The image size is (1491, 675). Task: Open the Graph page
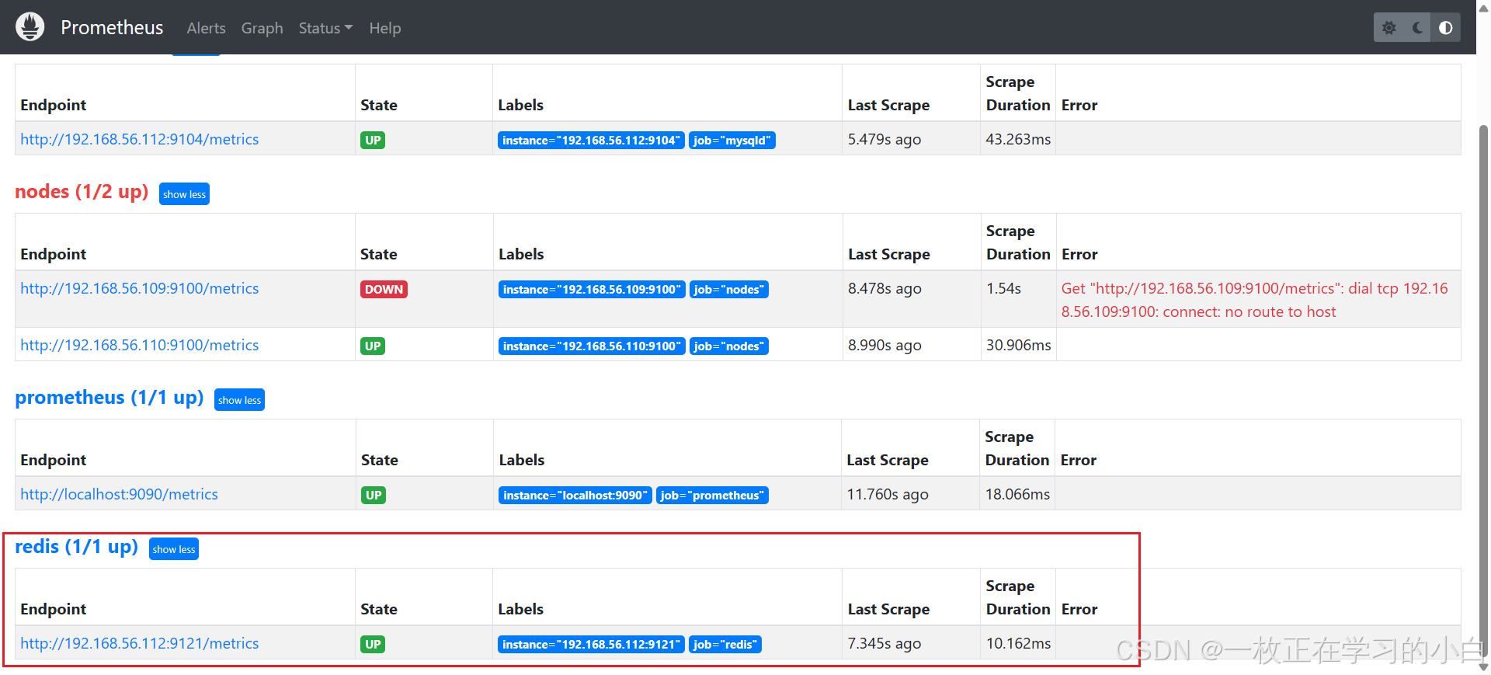[x=262, y=28]
